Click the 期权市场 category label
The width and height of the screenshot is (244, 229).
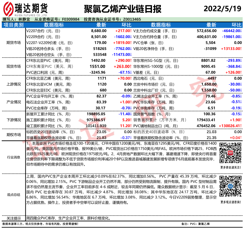pyautogui.click(x=13, y=134)
